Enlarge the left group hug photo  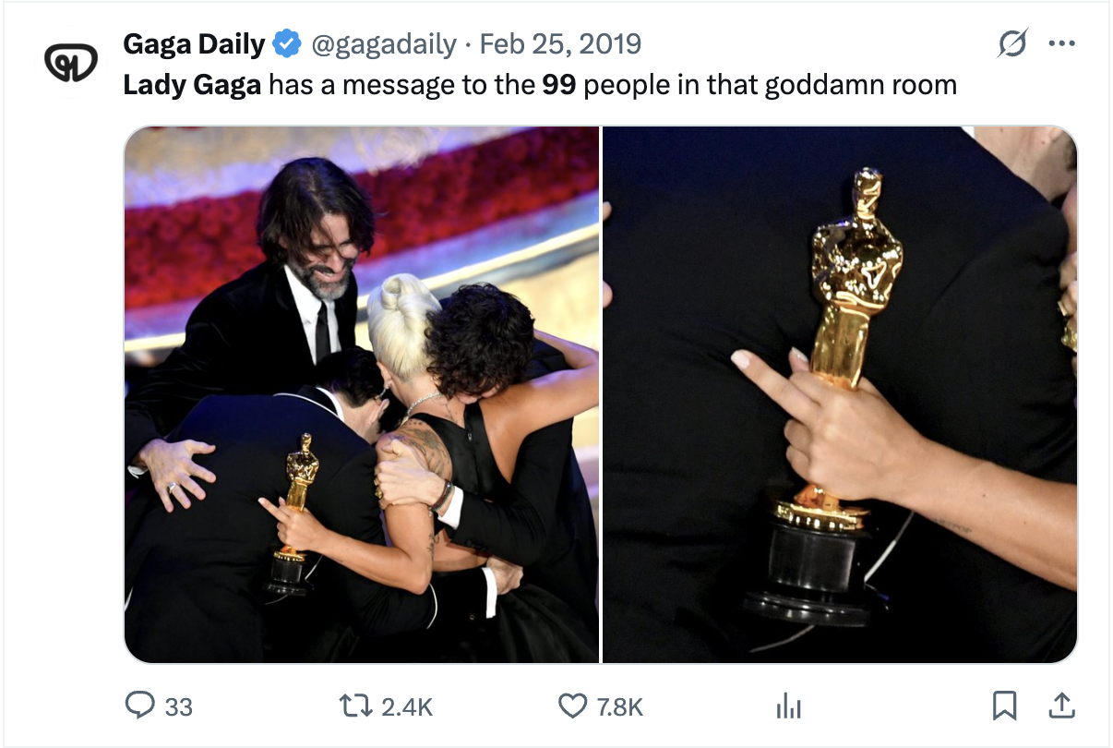(x=362, y=394)
